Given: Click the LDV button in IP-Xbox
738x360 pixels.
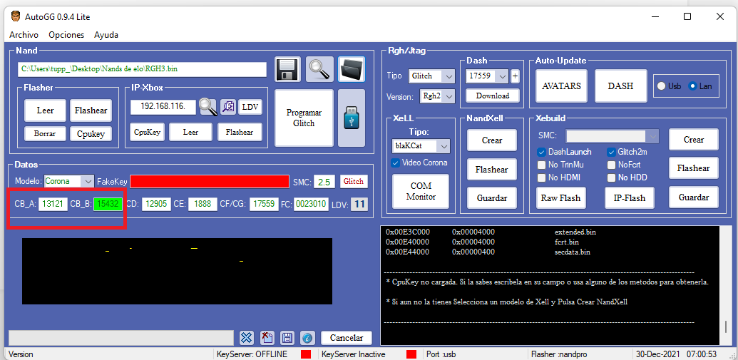Looking at the screenshot, I should 250,107.
